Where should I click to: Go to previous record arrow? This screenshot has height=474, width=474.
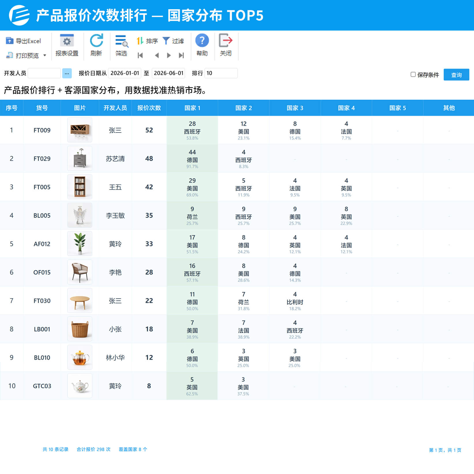click(157, 55)
